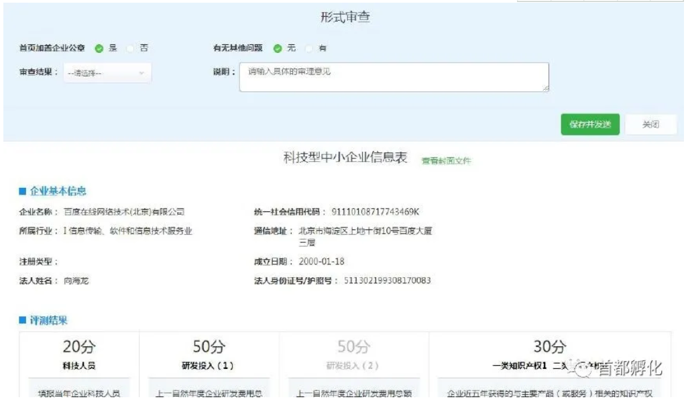The height and width of the screenshot is (416, 690).
Task: Grab the 说明 textarea resize handle
Action: coord(546,88)
